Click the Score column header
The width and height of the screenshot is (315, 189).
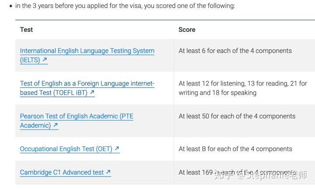pos(187,30)
